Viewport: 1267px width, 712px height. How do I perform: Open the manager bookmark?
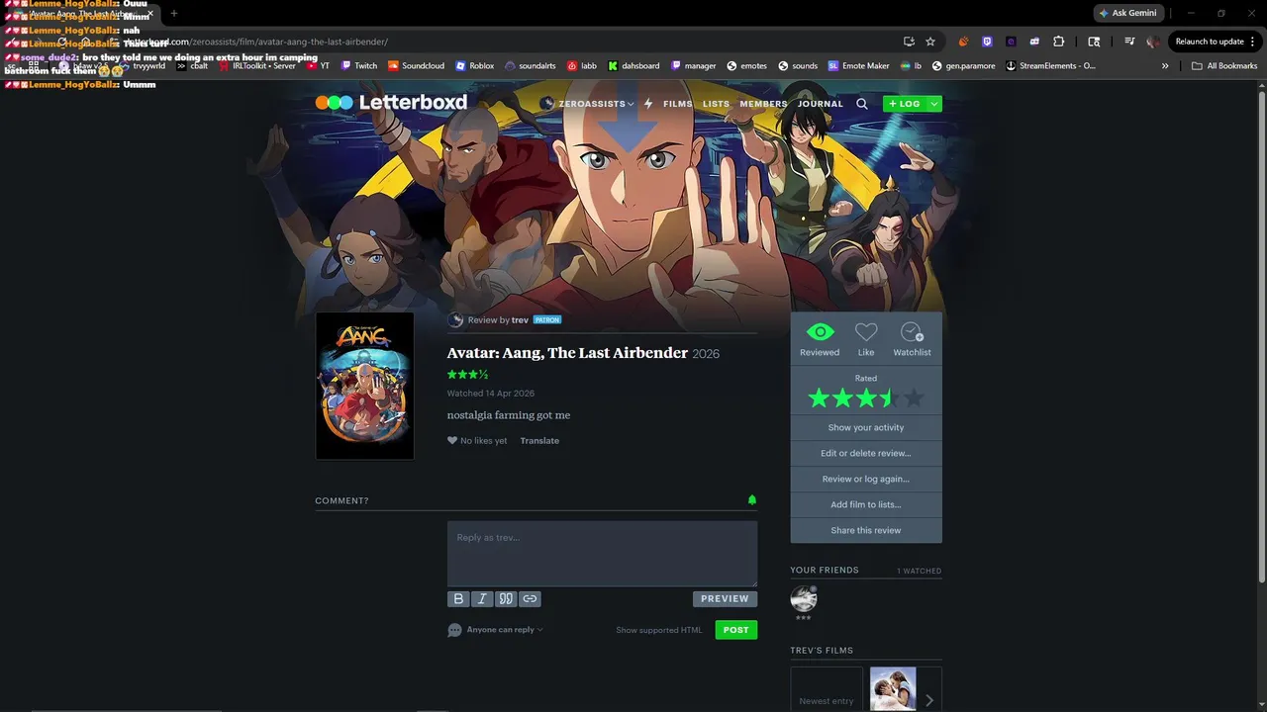pyautogui.click(x=693, y=66)
